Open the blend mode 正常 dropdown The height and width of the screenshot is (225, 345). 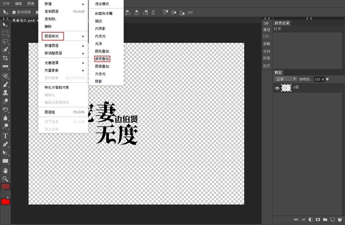coord(287,79)
